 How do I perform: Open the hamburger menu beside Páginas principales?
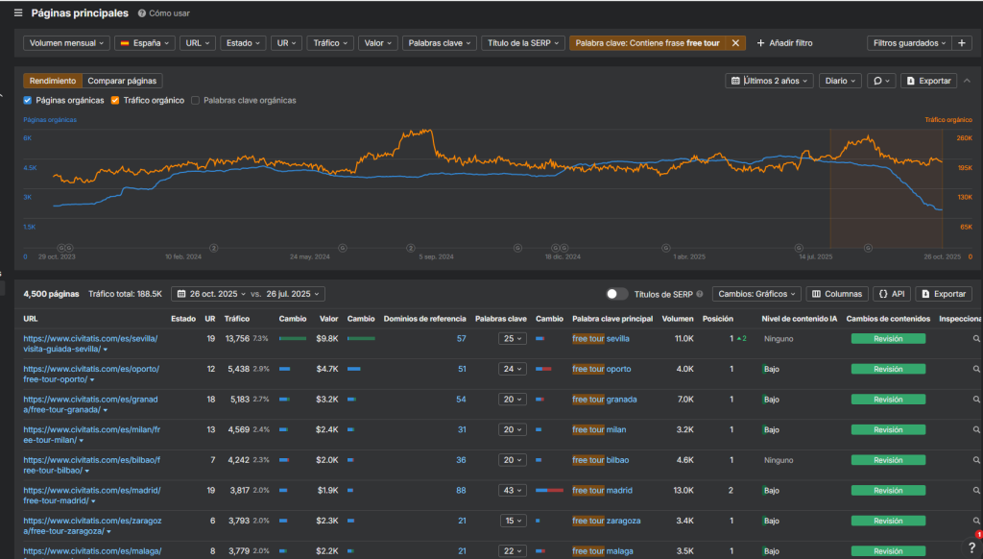[18, 13]
